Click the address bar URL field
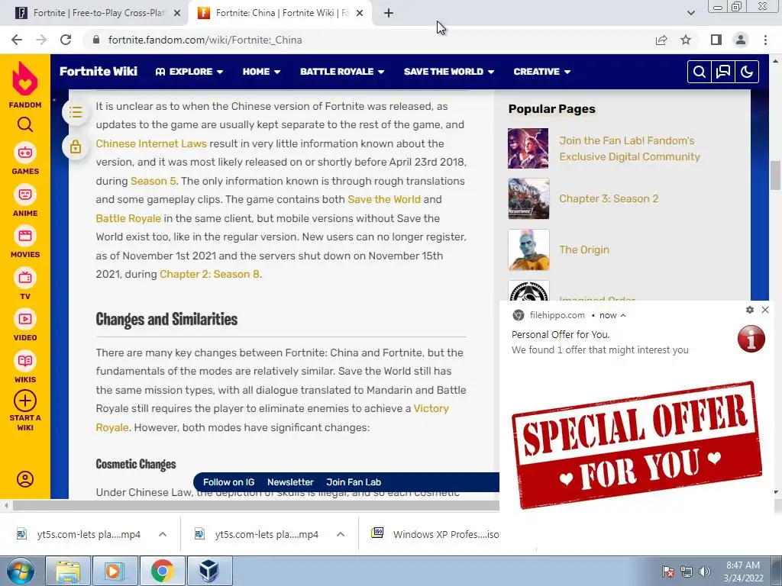The image size is (782, 586). 369,40
